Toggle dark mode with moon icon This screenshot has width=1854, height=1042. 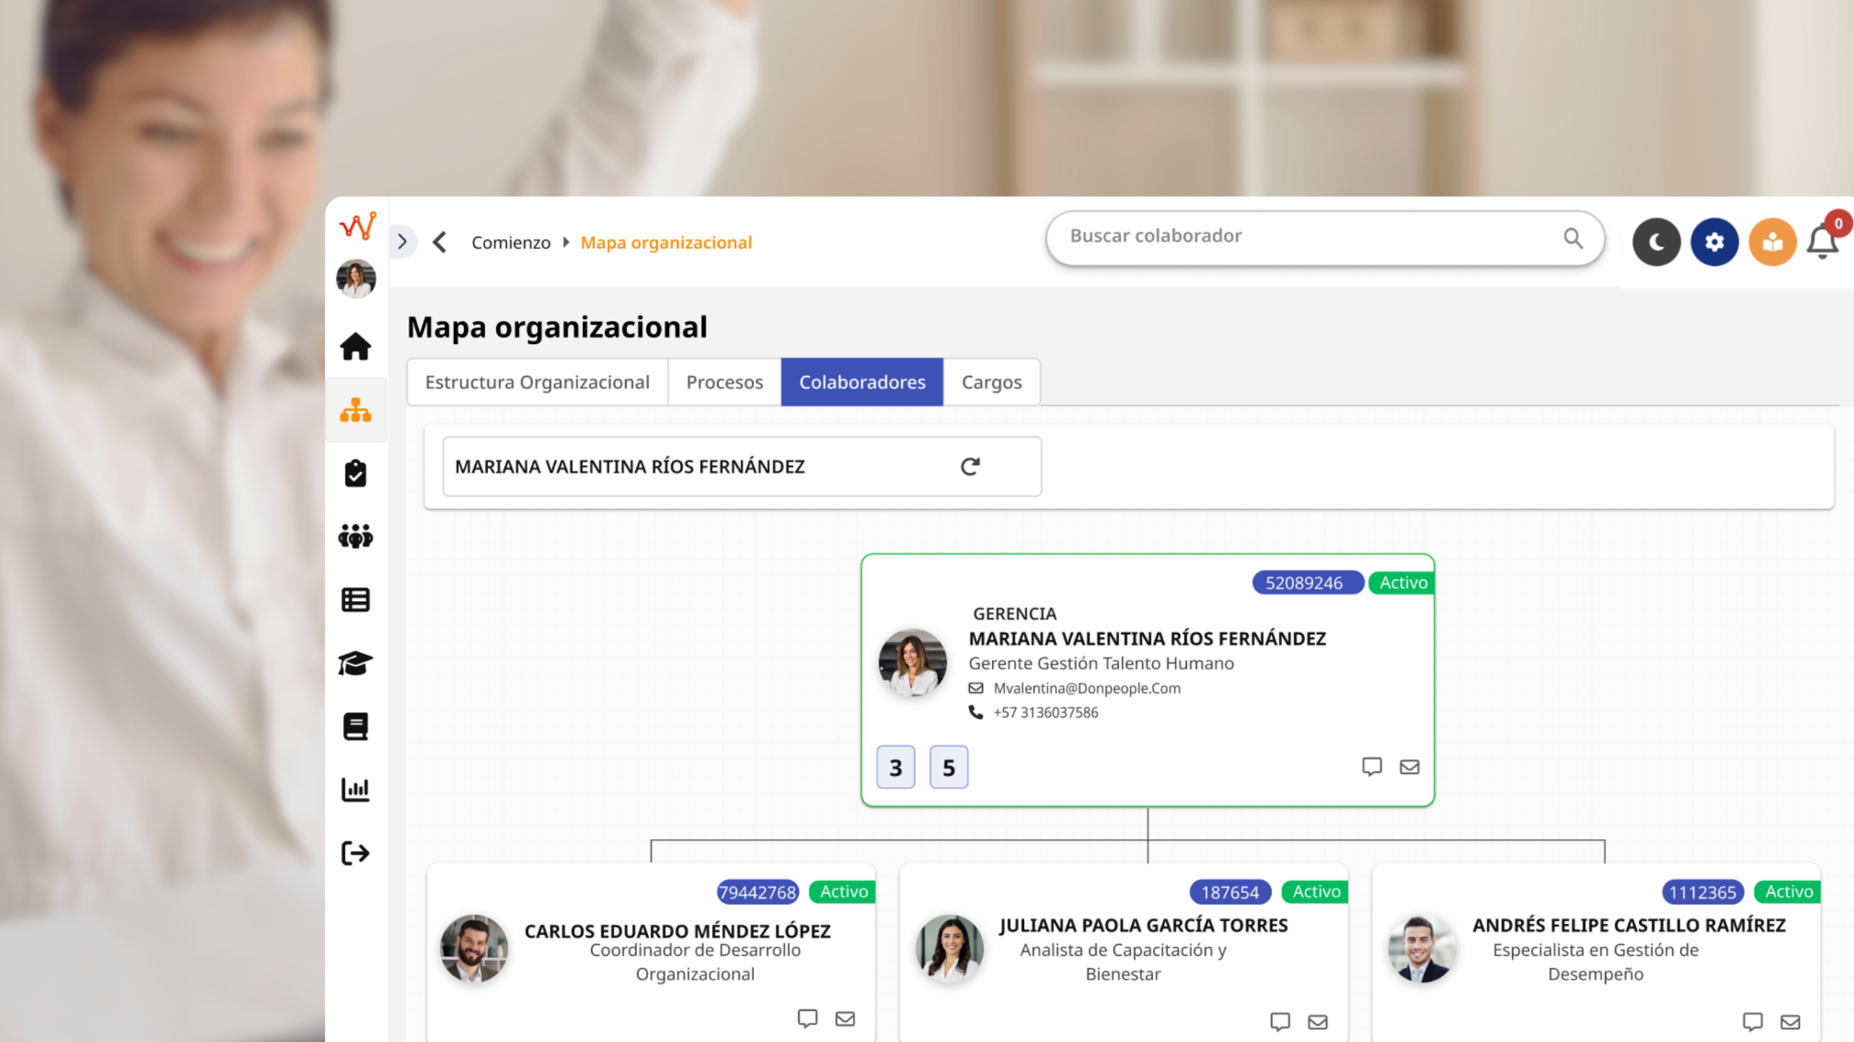point(1656,242)
